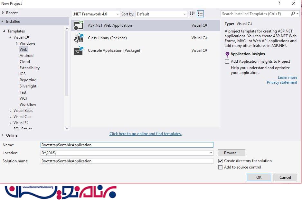Expand the Windows node arrow
Screen dimensions: 302x200
click(16, 43)
